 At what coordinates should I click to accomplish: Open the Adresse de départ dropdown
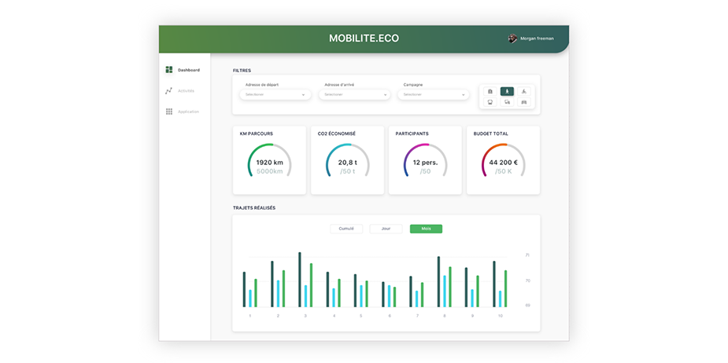coord(275,94)
